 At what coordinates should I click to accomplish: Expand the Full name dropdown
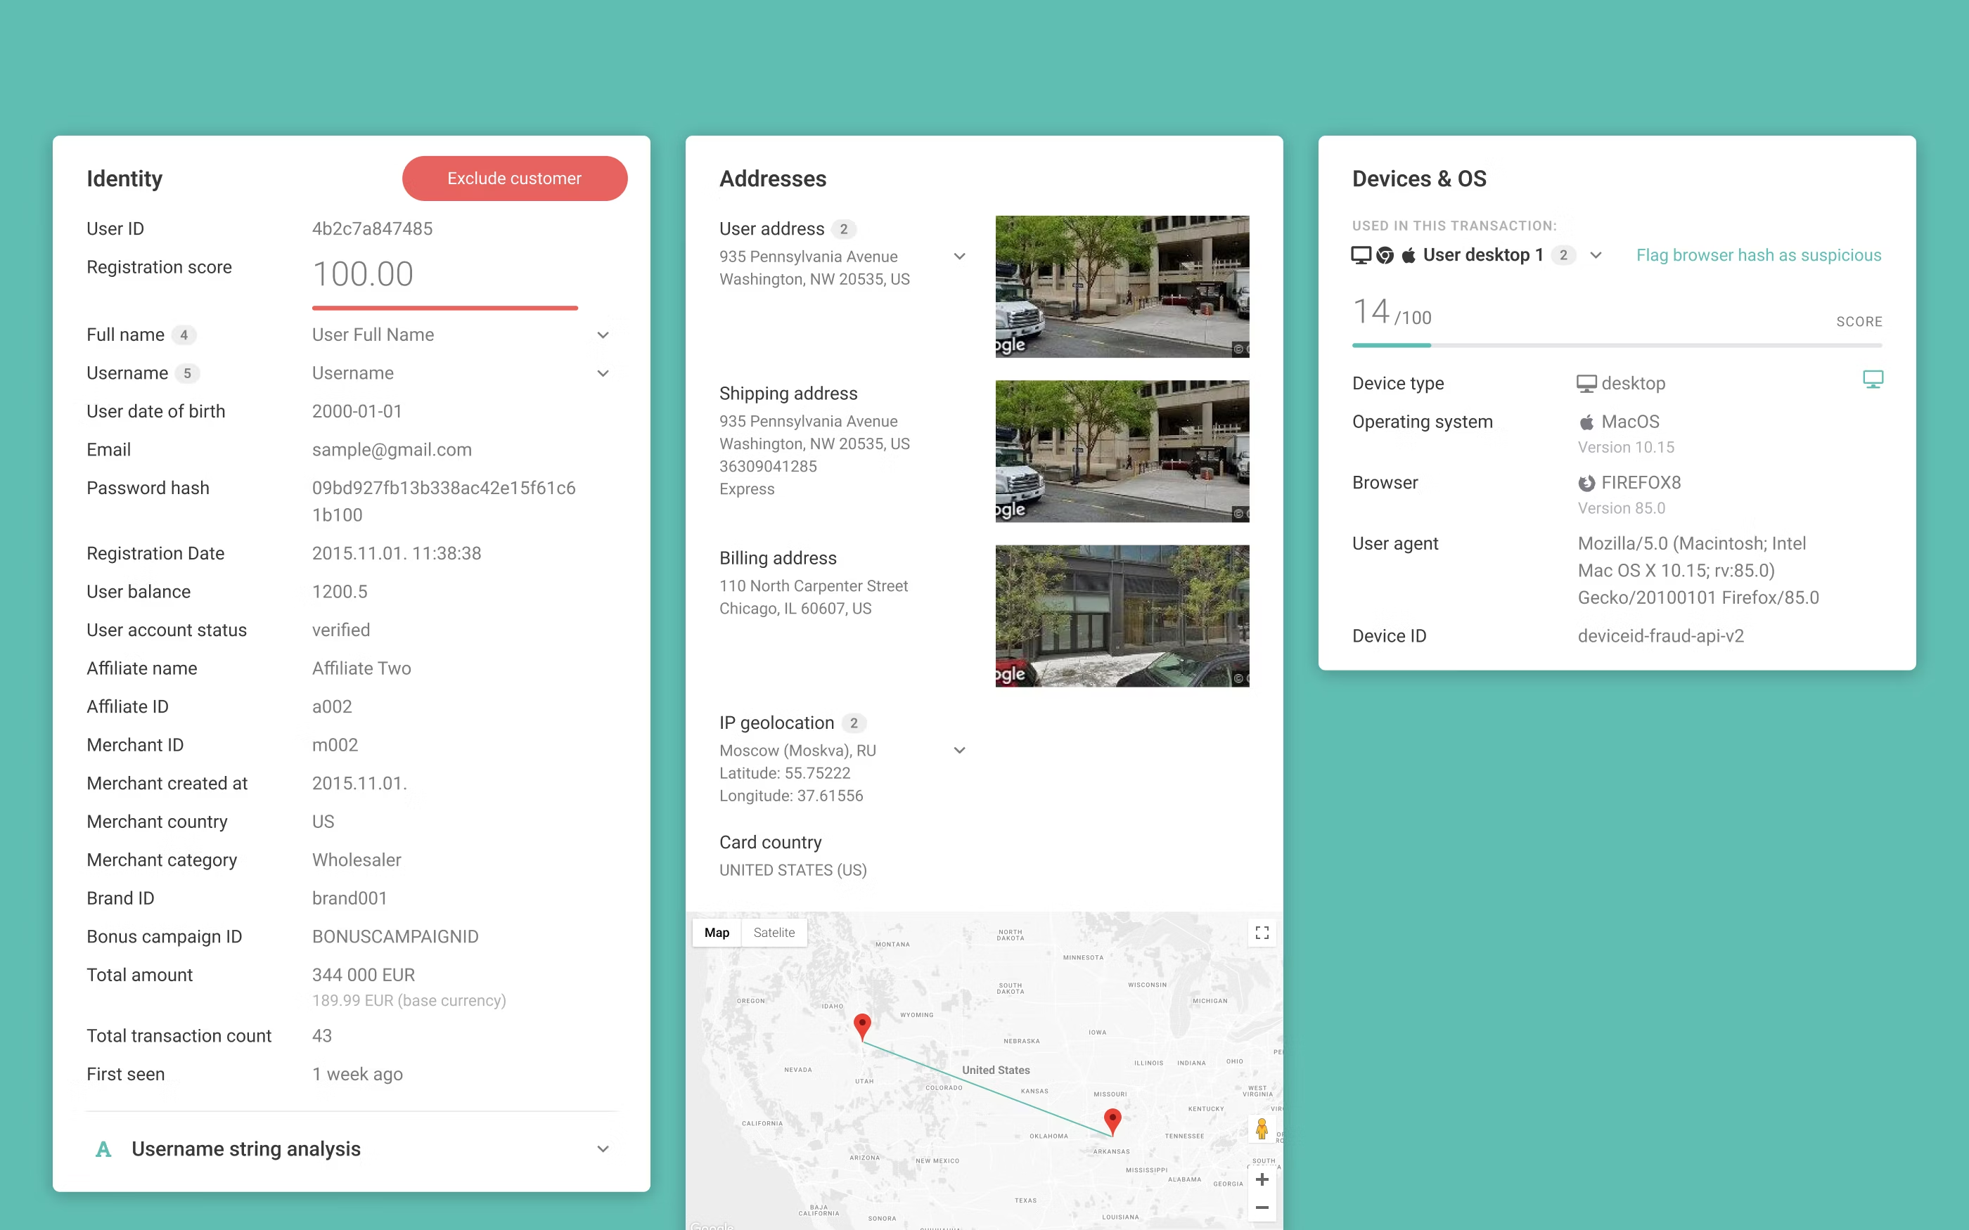tap(603, 335)
